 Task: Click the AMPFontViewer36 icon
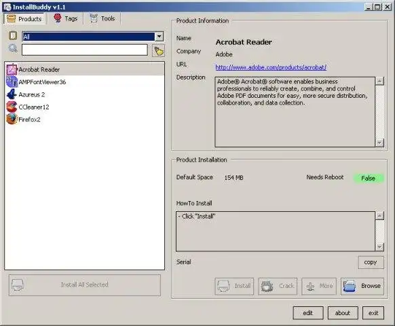12,82
